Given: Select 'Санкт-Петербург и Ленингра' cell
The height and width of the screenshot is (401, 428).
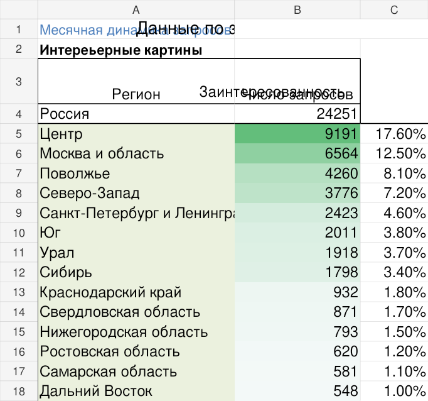Looking at the screenshot, I should coord(136,212).
